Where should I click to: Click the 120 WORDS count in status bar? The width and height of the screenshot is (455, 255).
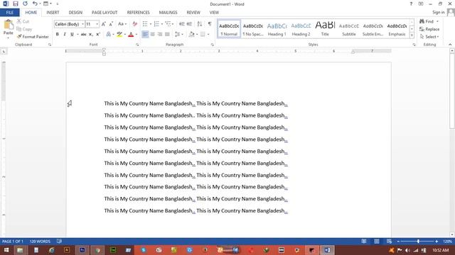[40, 241]
